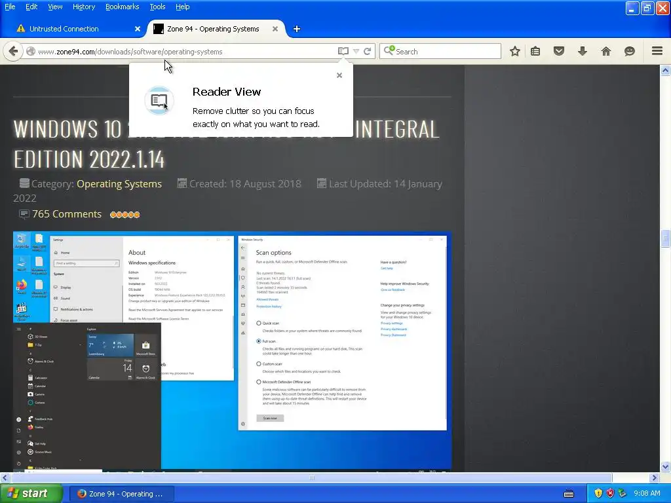
Task: Click the site identity globe icon
Action: [x=30, y=51]
